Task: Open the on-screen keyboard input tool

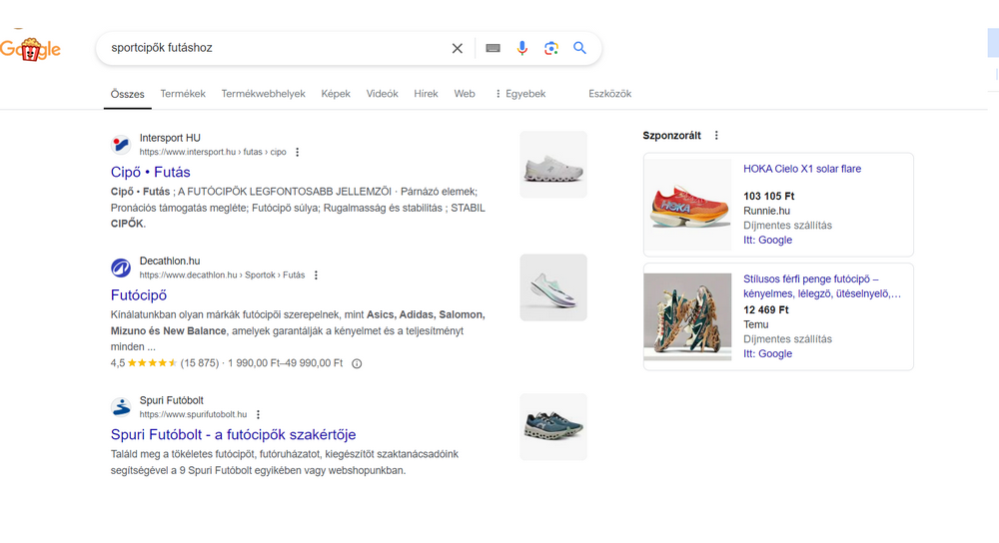Action: (x=493, y=48)
